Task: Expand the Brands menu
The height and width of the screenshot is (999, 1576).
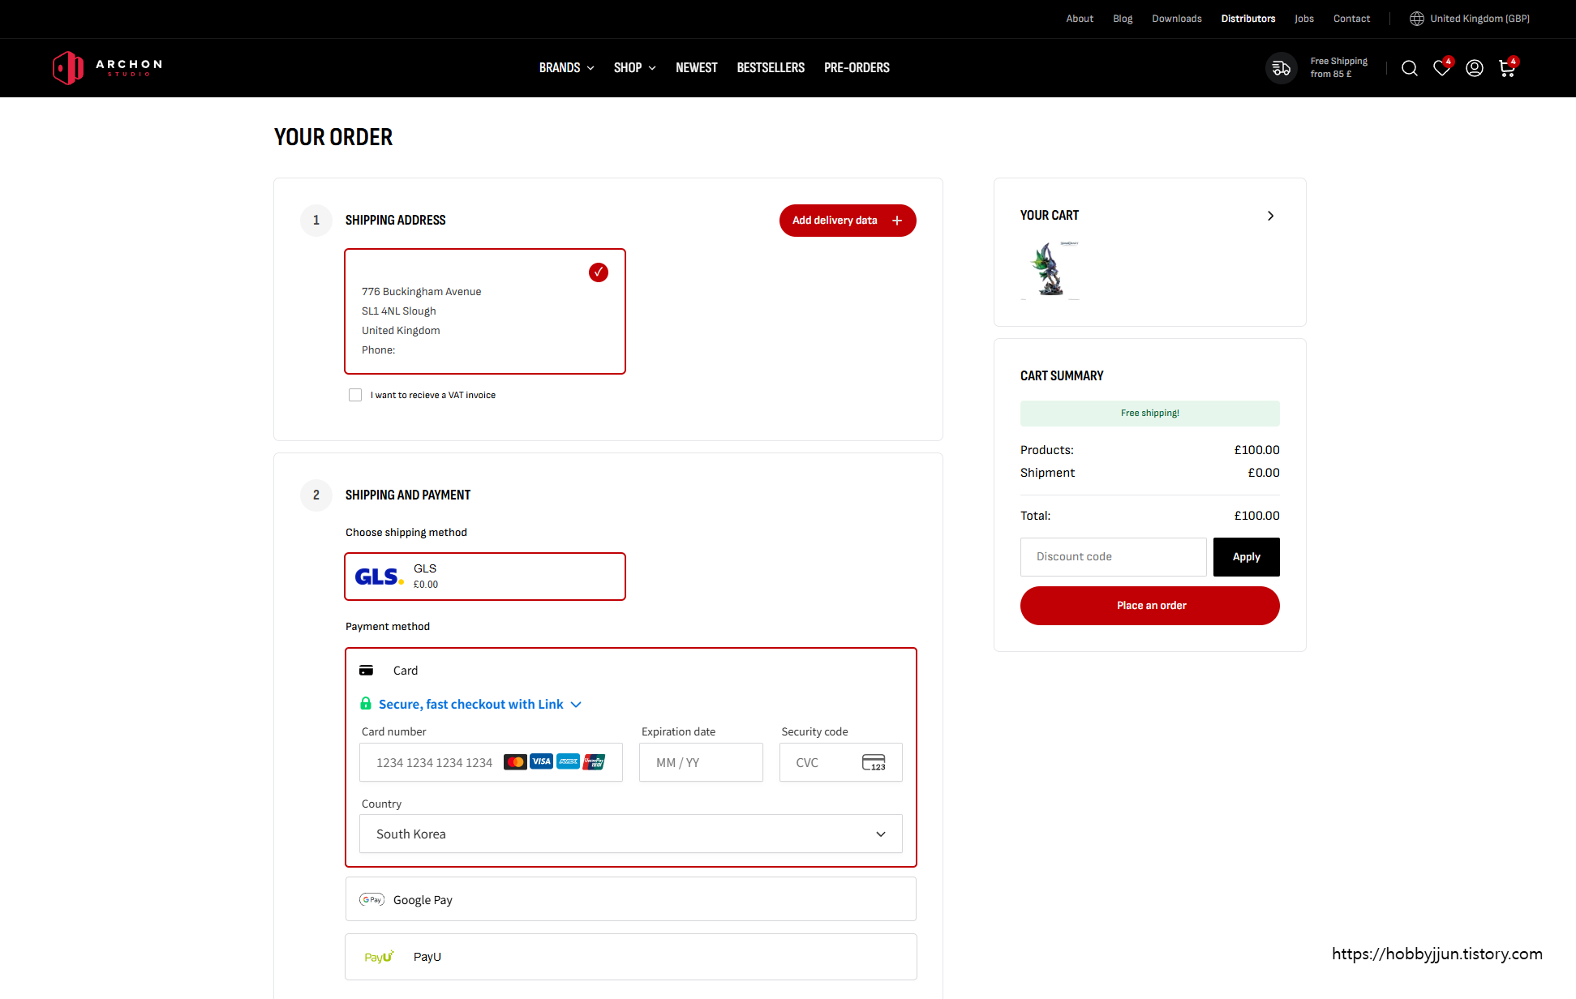Action: 566,68
